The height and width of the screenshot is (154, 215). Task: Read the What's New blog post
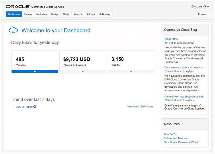pos(171,39)
